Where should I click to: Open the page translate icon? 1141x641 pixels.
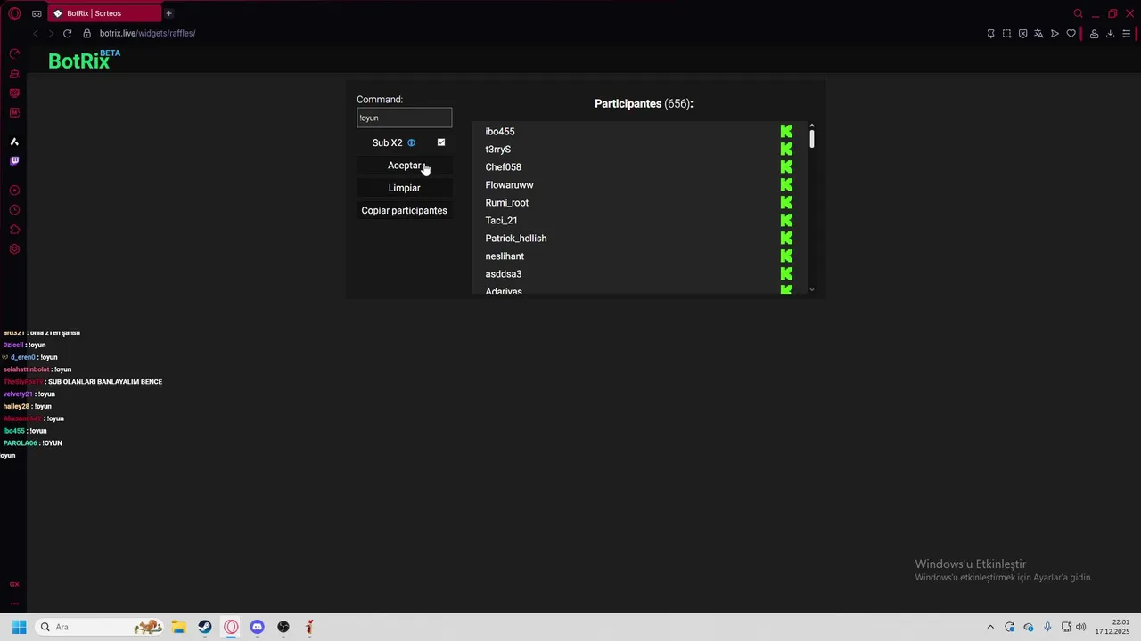coord(1038,34)
